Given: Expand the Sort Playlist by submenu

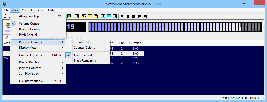Looking at the screenshot, I should click(38, 74).
